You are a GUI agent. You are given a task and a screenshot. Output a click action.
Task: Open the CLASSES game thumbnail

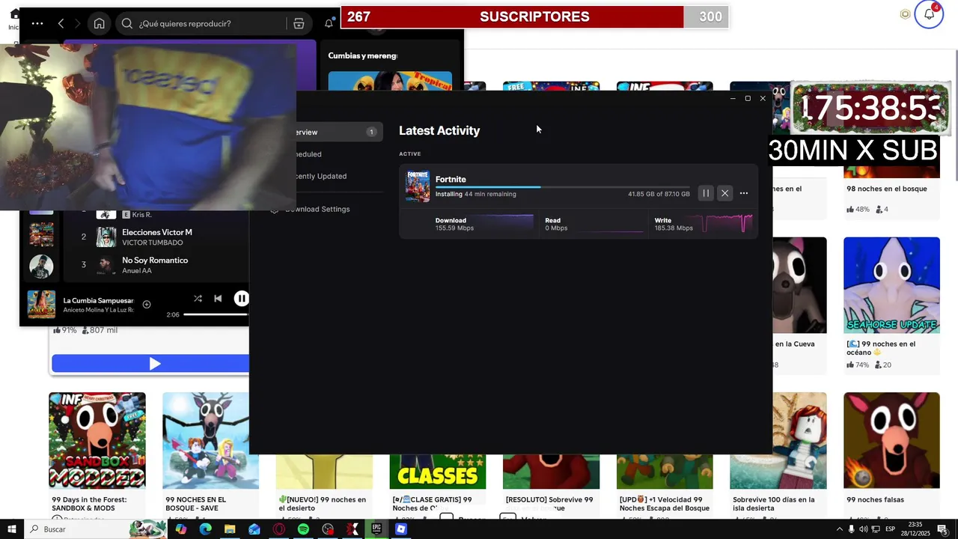[437, 472]
